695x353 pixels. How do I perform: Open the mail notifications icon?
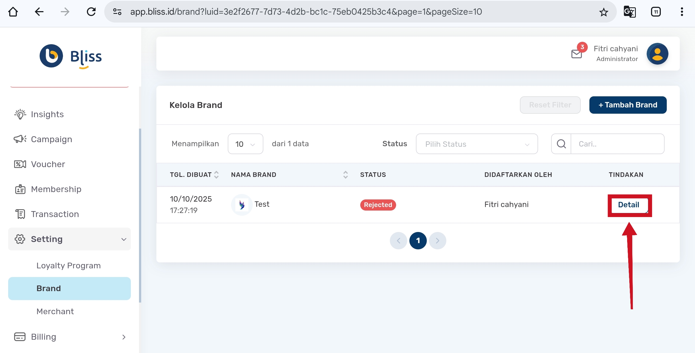point(576,54)
